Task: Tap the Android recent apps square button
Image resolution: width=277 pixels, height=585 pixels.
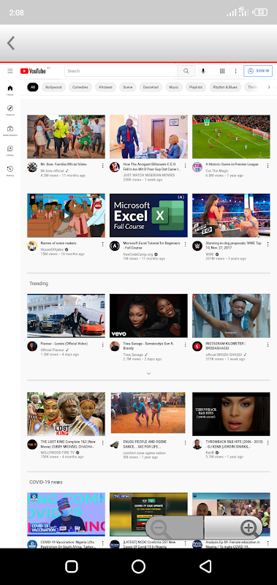Action: point(72,566)
